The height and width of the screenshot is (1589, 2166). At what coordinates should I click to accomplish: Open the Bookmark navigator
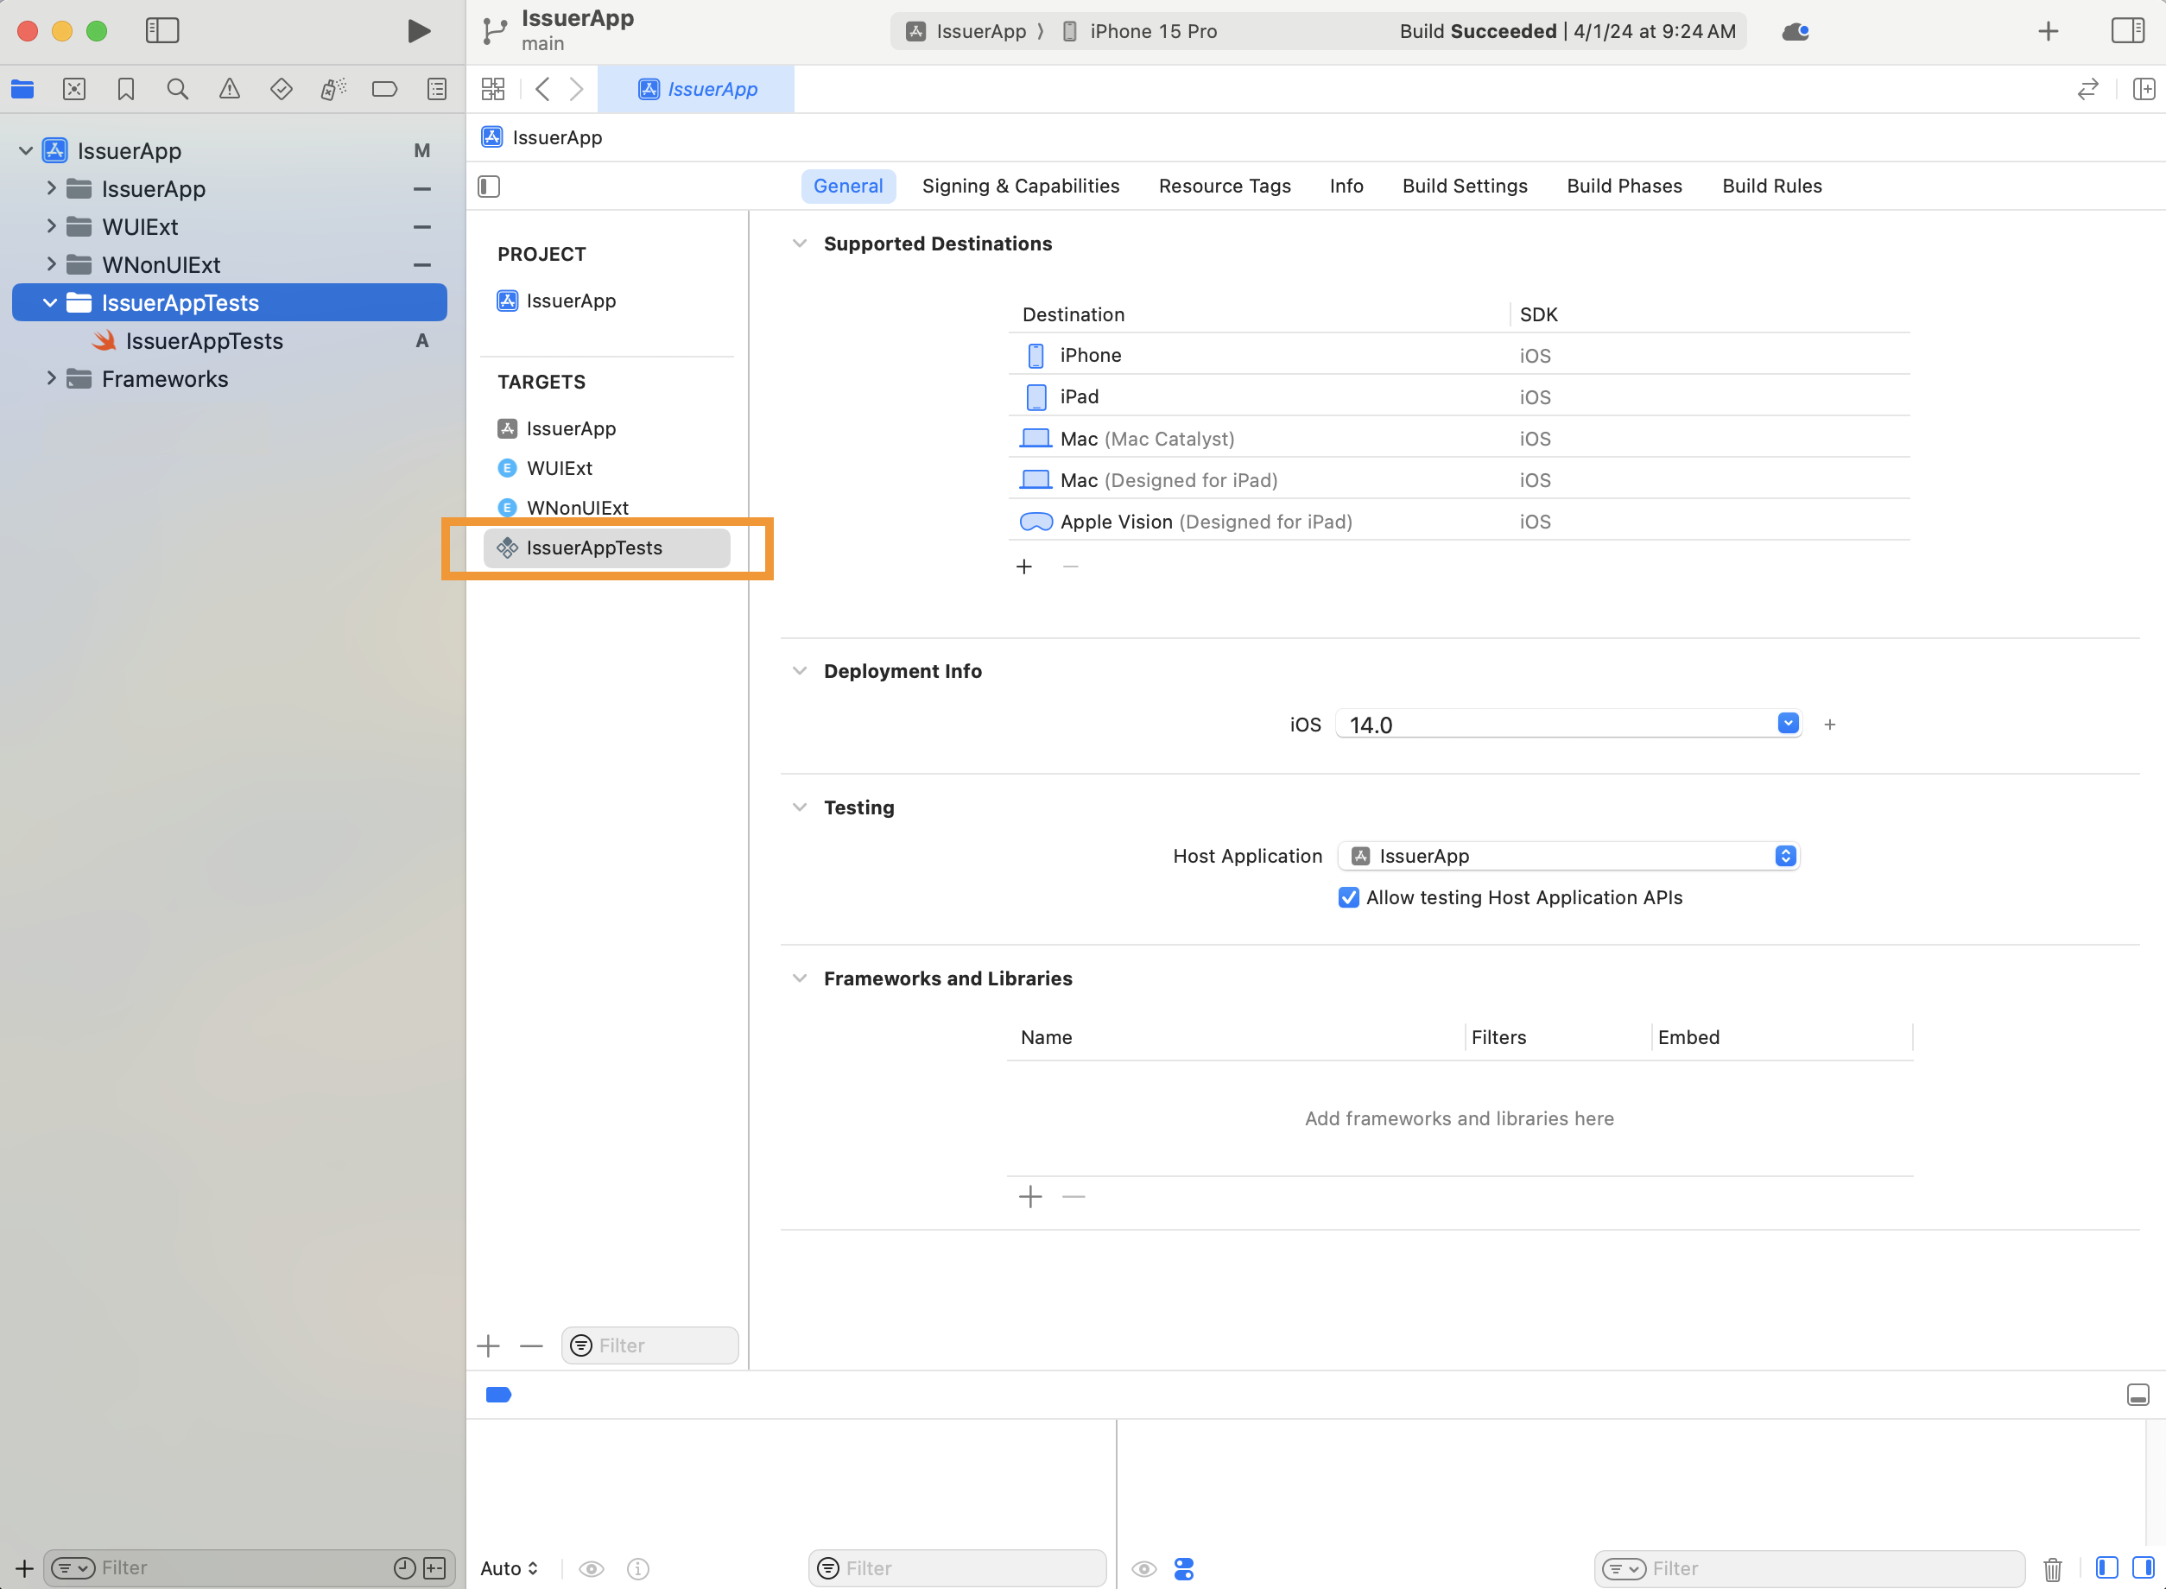click(126, 90)
